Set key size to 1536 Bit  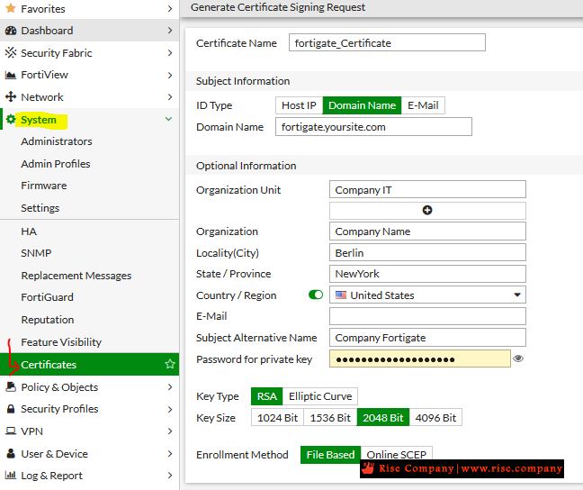tap(330, 418)
